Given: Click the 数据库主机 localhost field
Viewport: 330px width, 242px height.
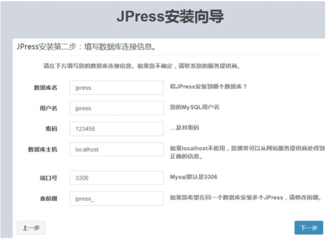Looking at the screenshot, I should 117,149.
